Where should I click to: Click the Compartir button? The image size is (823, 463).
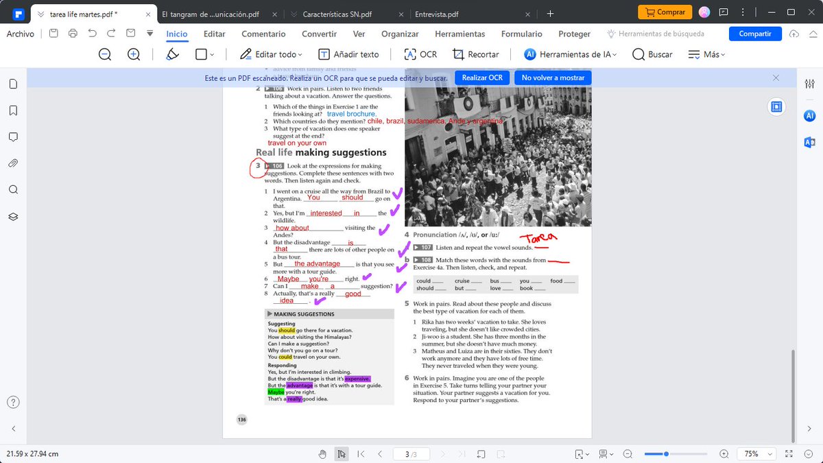coord(755,34)
